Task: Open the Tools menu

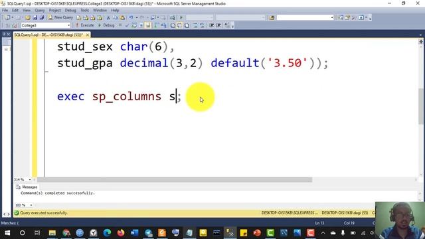Action: coord(84,11)
